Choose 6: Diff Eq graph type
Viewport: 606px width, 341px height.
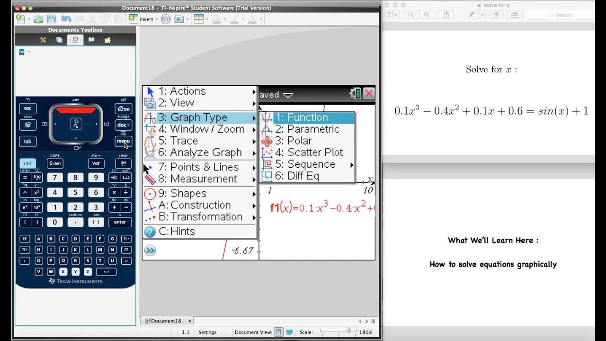pos(307,176)
